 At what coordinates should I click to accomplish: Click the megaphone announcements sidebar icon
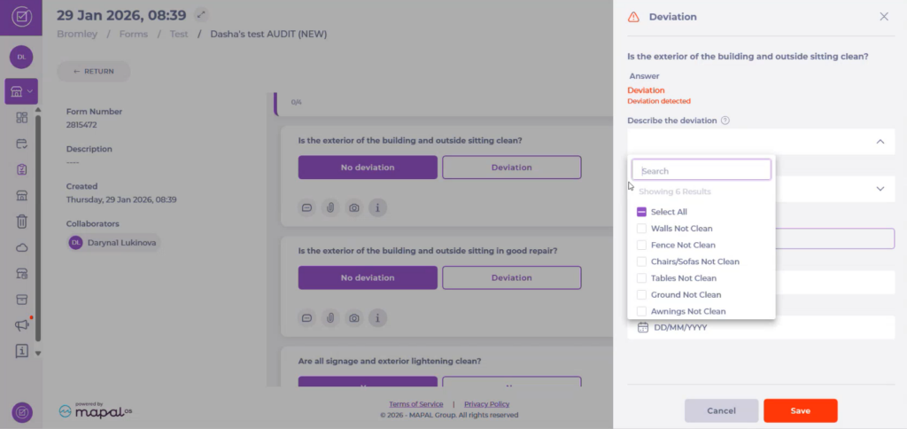pyautogui.click(x=22, y=325)
